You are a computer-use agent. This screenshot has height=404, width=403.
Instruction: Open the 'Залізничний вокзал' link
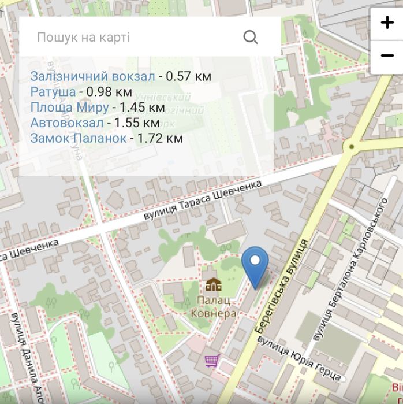click(92, 76)
